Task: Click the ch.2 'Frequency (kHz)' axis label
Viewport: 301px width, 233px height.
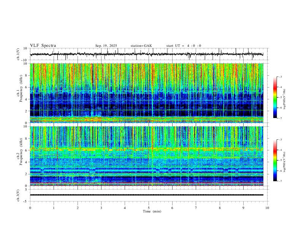Action: [21, 152]
